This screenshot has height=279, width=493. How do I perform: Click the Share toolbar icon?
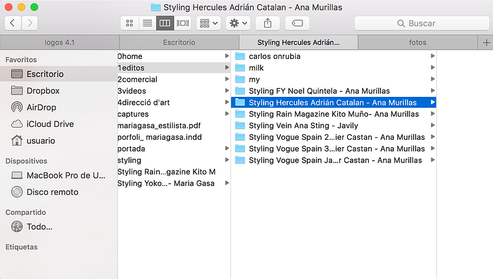[x=267, y=23]
